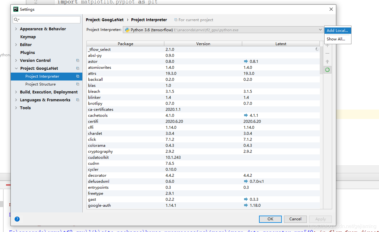
Task: Expand Languages & Frameworks section
Action: (16, 100)
